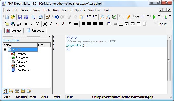This screenshot has height=101, width=174.
Task: Open the Search menu
Action: pyautogui.click(x=26, y=10)
